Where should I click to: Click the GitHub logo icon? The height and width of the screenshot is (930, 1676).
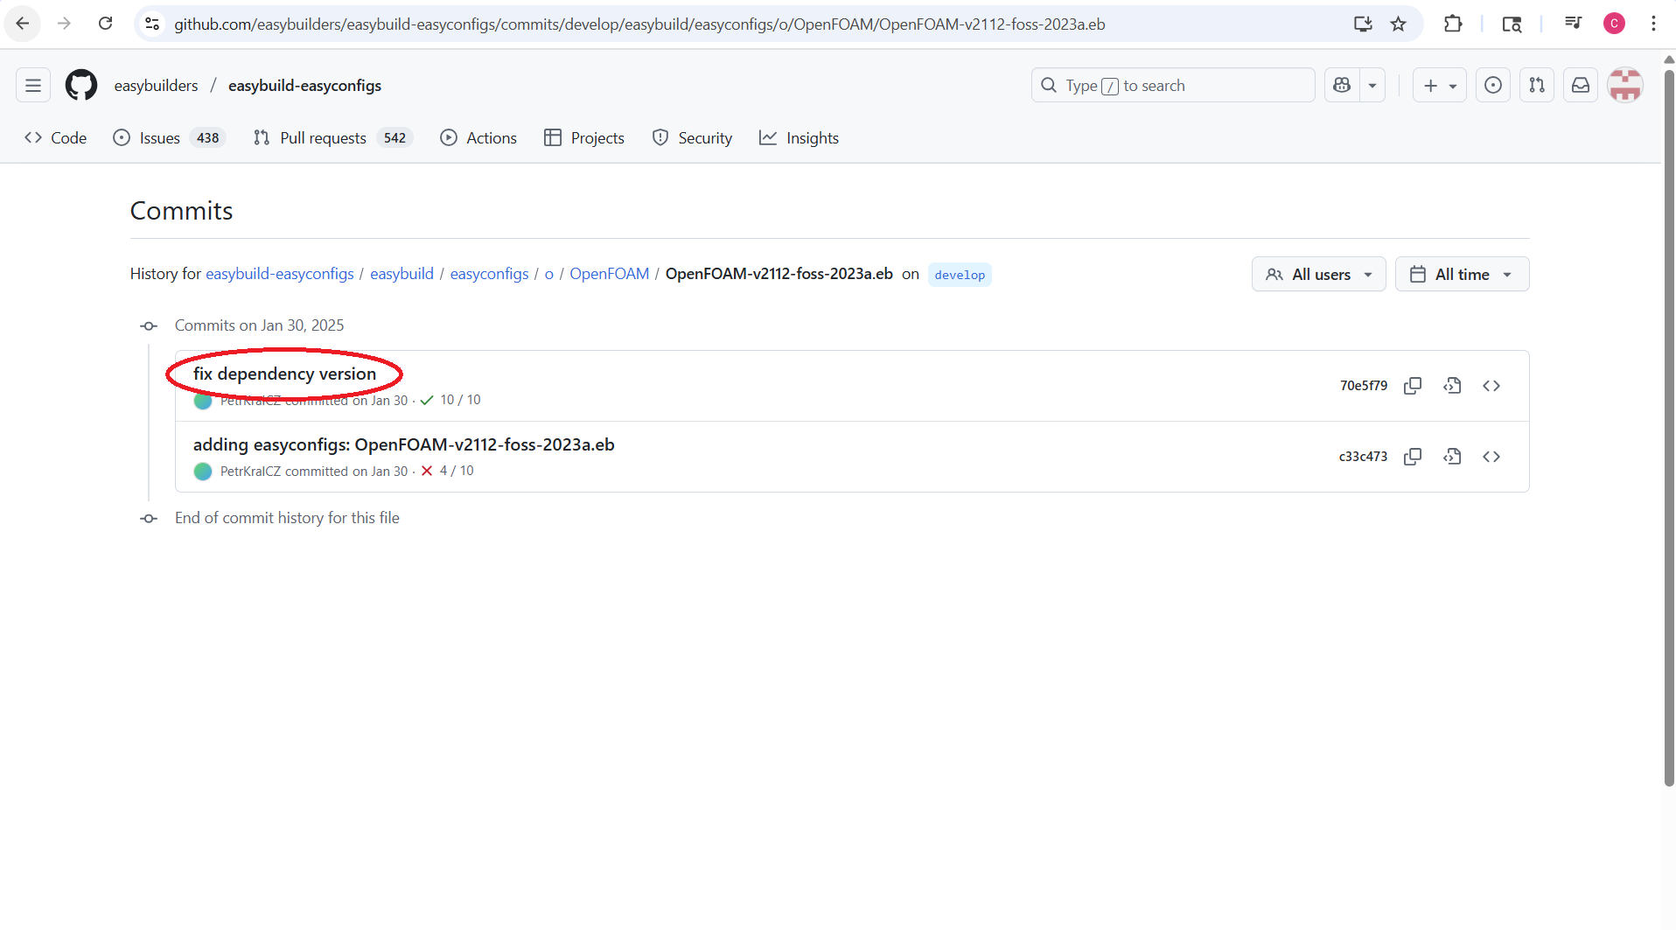80,85
